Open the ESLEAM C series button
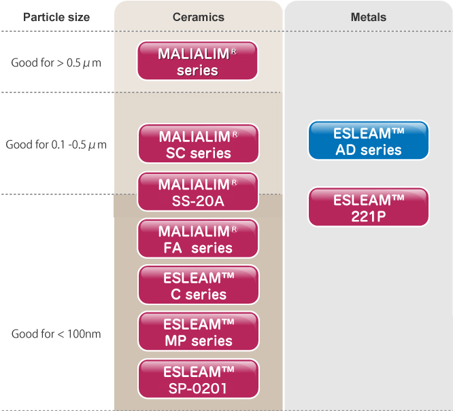453x411 pixels. coord(198,285)
